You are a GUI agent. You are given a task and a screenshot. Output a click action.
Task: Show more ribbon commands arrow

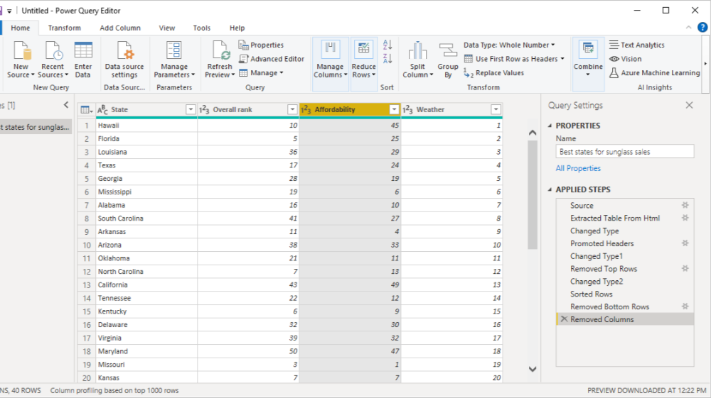coord(705,63)
